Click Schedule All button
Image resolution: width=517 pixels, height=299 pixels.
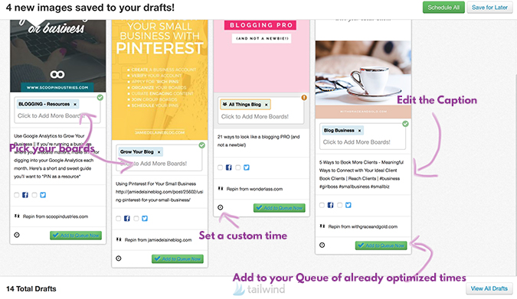pyautogui.click(x=443, y=7)
